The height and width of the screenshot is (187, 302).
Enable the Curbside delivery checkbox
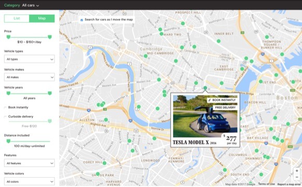(5, 117)
